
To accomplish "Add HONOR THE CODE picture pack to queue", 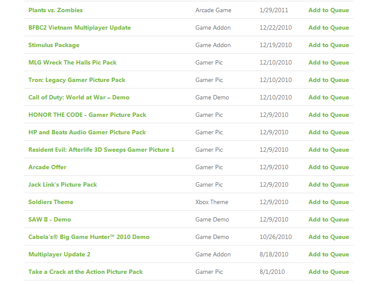I will tap(329, 115).
